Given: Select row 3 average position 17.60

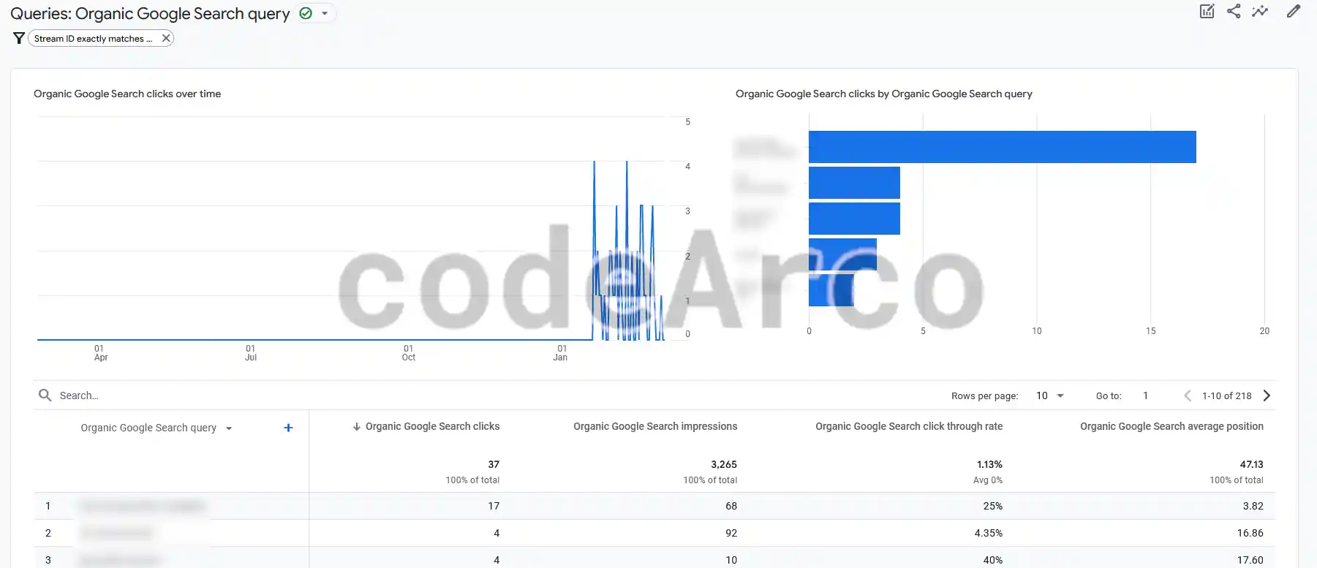Looking at the screenshot, I should coord(1250,560).
